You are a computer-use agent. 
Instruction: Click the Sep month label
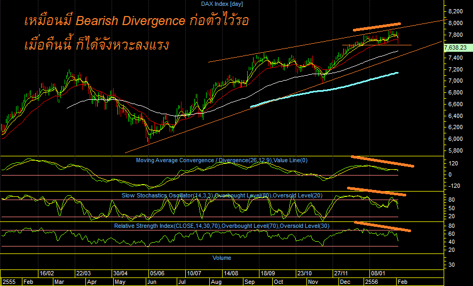coord(249,282)
